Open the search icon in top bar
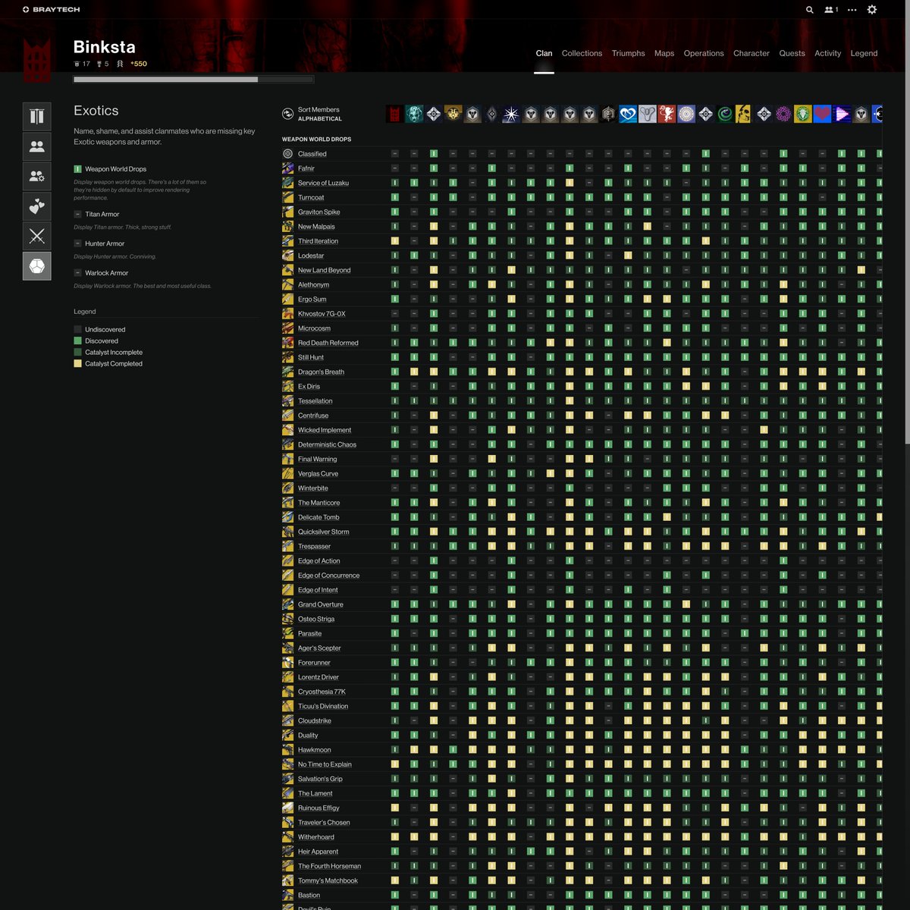The height and width of the screenshot is (910, 910). (809, 10)
